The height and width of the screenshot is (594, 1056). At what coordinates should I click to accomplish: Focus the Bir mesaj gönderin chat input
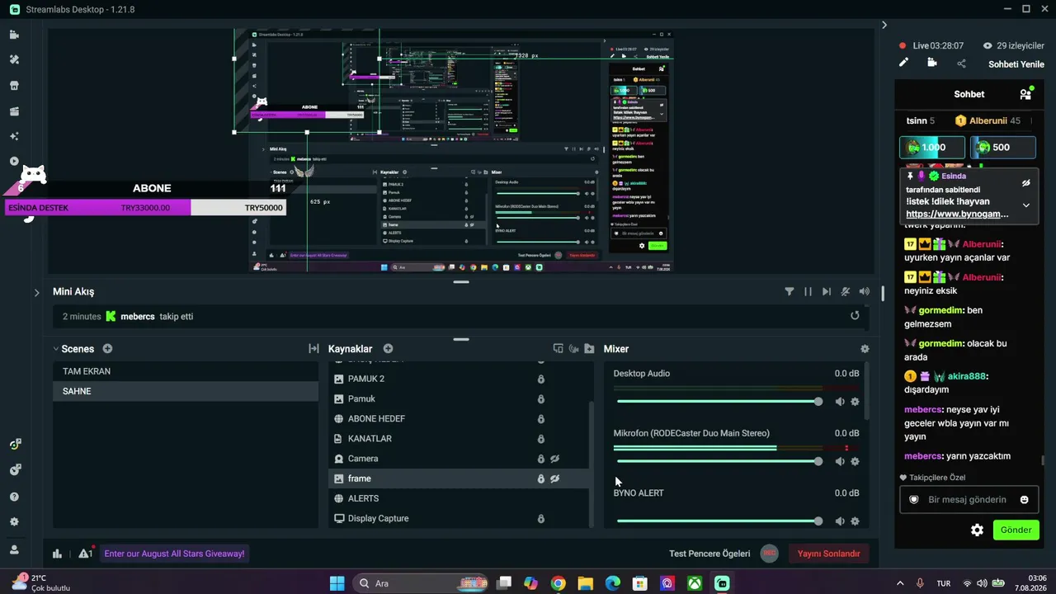point(968,500)
